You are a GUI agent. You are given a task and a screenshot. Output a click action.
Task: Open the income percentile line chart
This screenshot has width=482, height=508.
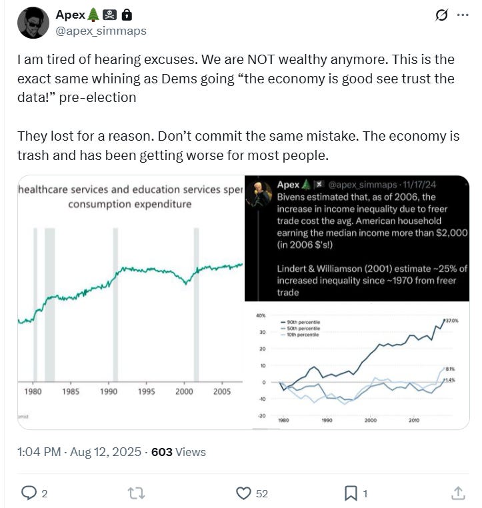[357, 365]
